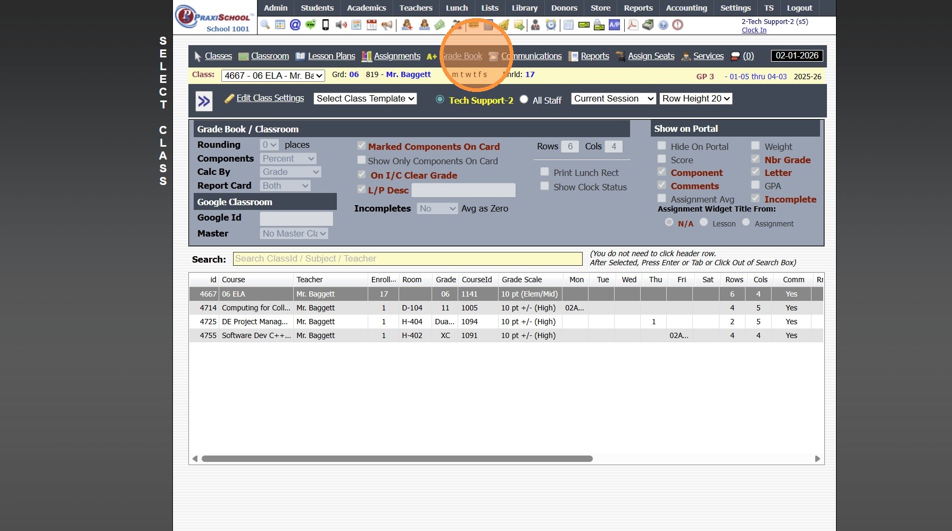Open the alarm clock icon
This screenshot has height=531, width=952.
pos(551,25)
